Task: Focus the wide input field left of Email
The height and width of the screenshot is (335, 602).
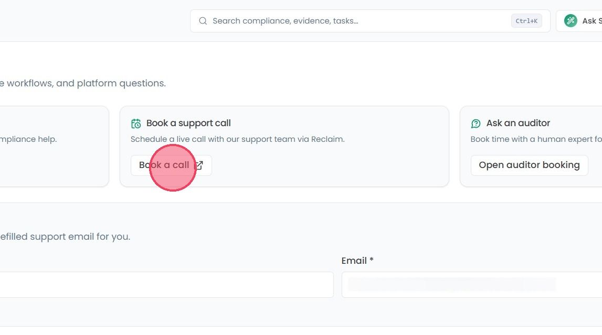Action: (166, 285)
